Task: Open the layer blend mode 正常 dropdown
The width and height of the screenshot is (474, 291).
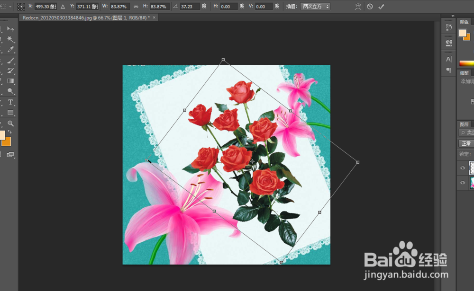Action: 466,143
